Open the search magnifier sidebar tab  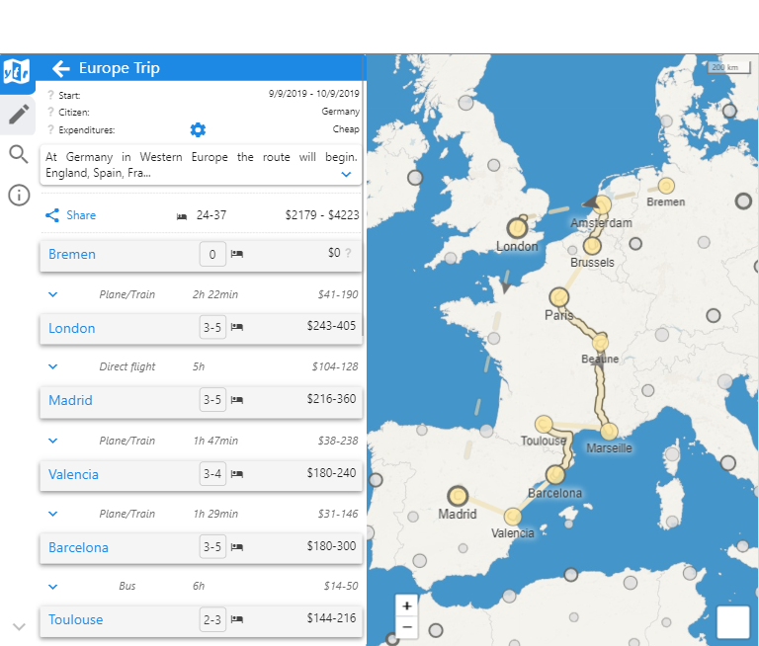[x=19, y=155]
